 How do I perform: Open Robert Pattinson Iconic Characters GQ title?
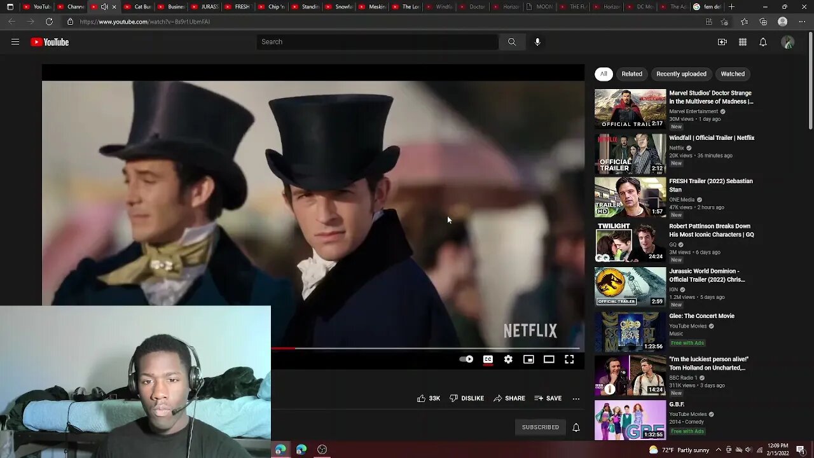tap(712, 230)
